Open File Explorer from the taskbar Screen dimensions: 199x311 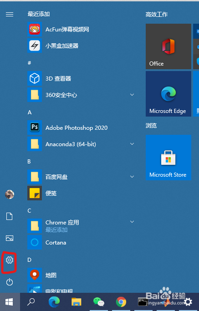click(77, 302)
